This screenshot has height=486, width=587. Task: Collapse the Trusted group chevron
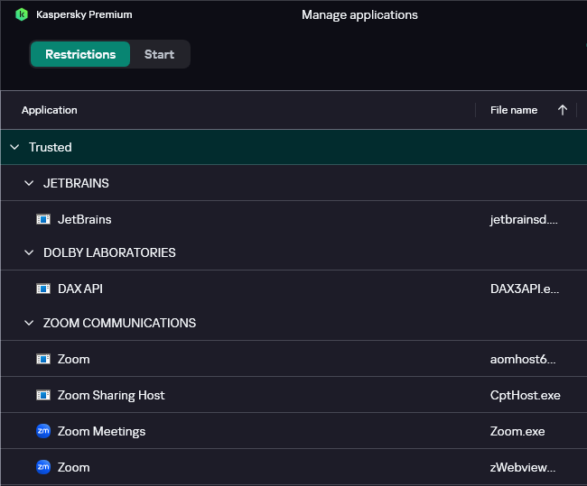pyautogui.click(x=14, y=147)
